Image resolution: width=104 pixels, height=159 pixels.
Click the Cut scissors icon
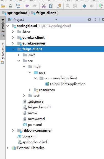coord(44,6)
